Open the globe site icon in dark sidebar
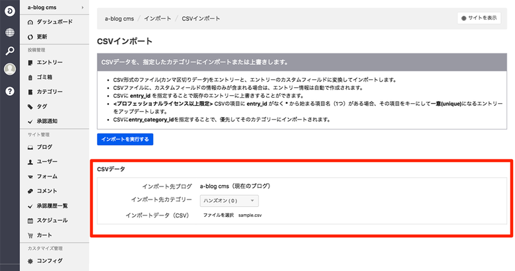The height and width of the screenshot is (271, 515). click(10, 32)
